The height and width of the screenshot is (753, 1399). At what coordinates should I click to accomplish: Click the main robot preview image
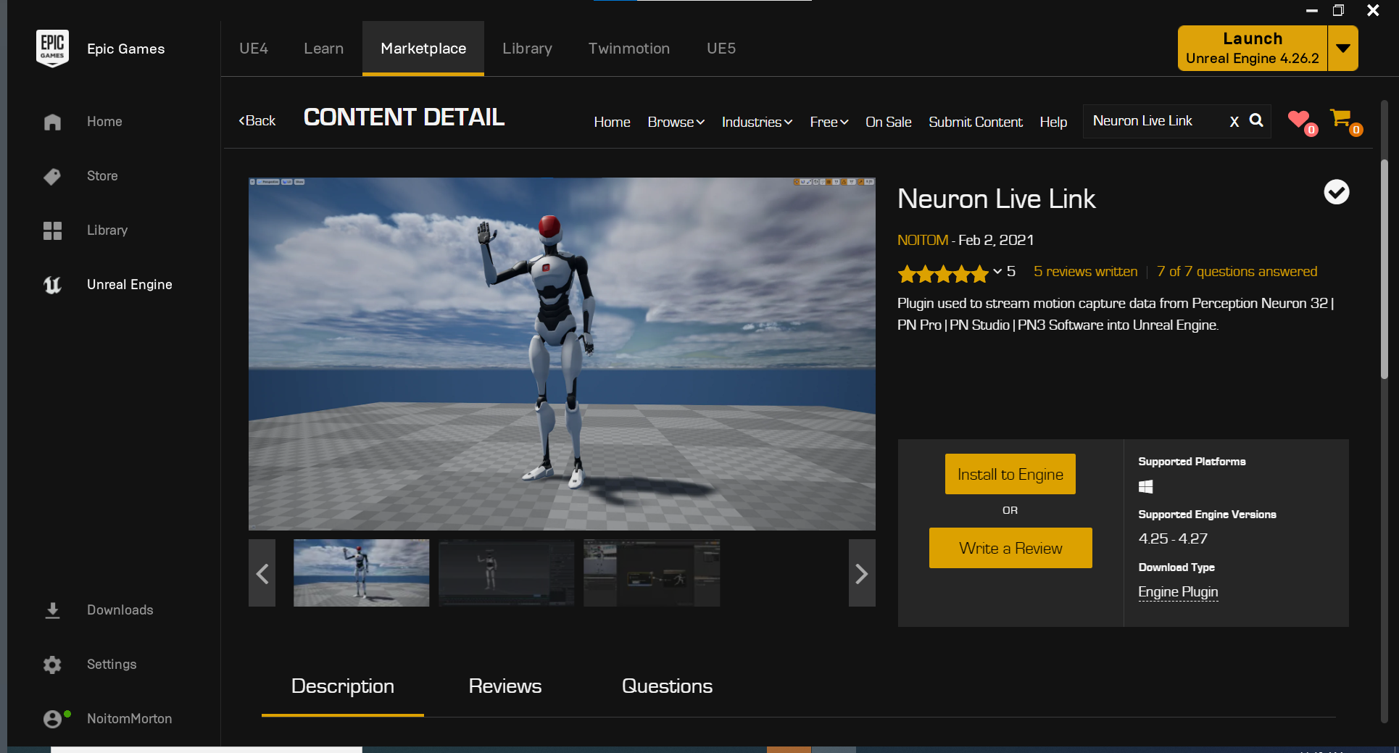click(562, 354)
